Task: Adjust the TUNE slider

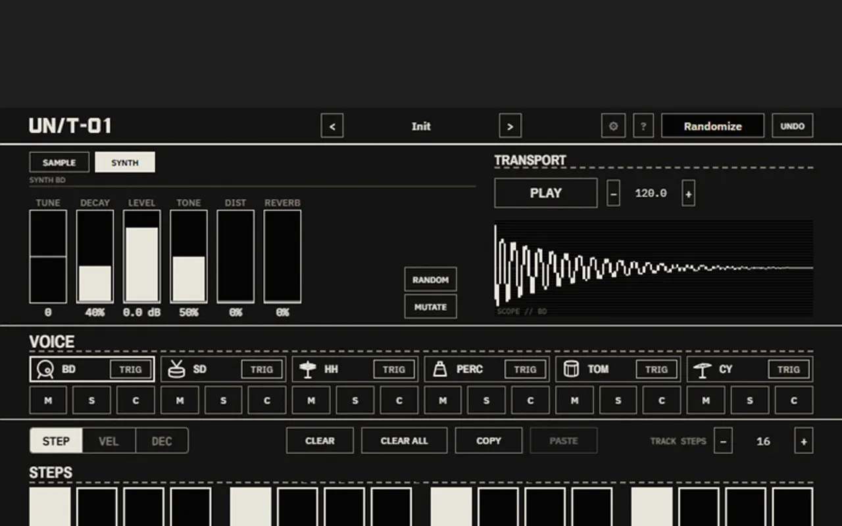Action: (x=48, y=256)
